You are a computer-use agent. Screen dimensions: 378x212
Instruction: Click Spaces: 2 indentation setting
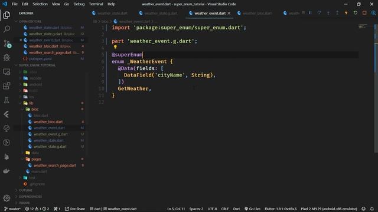[x=196, y=208]
